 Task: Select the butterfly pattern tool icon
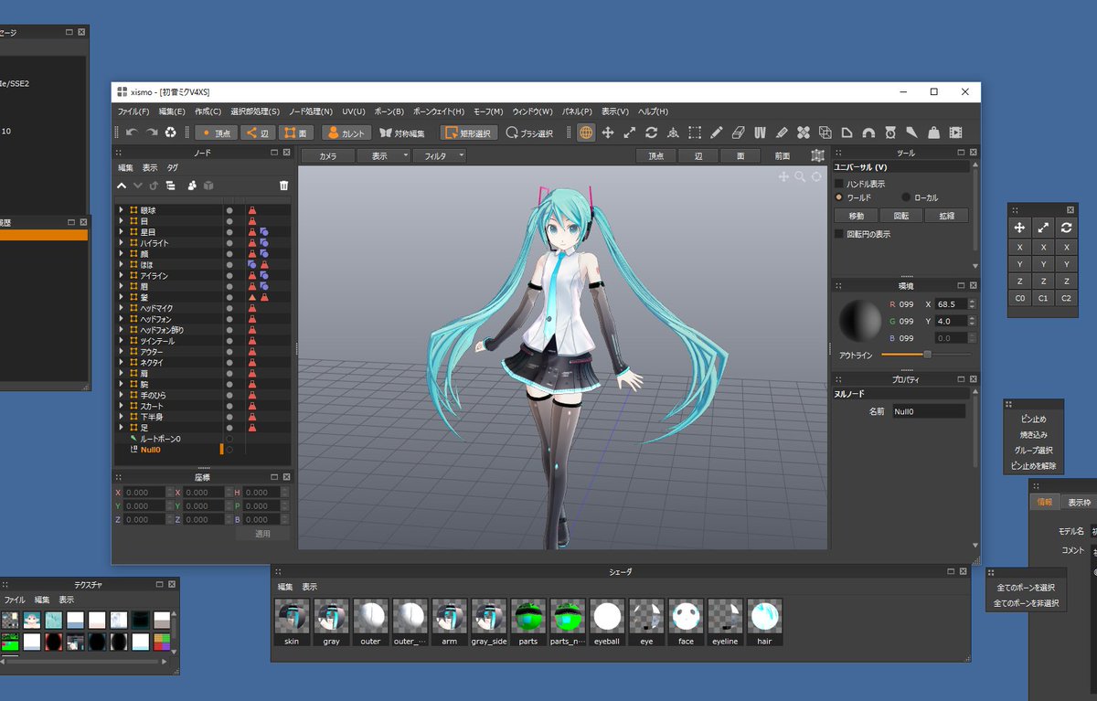pos(804,133)
